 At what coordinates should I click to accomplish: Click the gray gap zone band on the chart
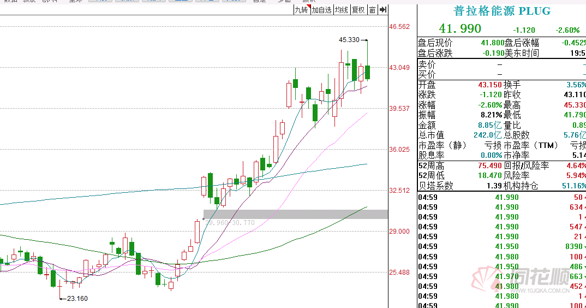(295, 214)
